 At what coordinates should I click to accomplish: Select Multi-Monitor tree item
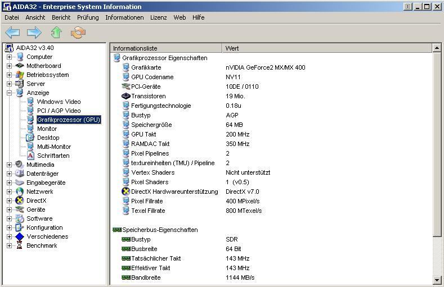pyautogui.click(x=54, y=147)
